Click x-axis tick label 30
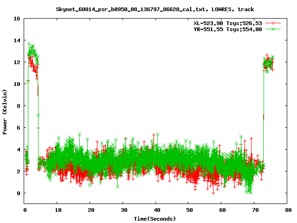The width and height of the screenshot is (297, 223). [124, 210]
